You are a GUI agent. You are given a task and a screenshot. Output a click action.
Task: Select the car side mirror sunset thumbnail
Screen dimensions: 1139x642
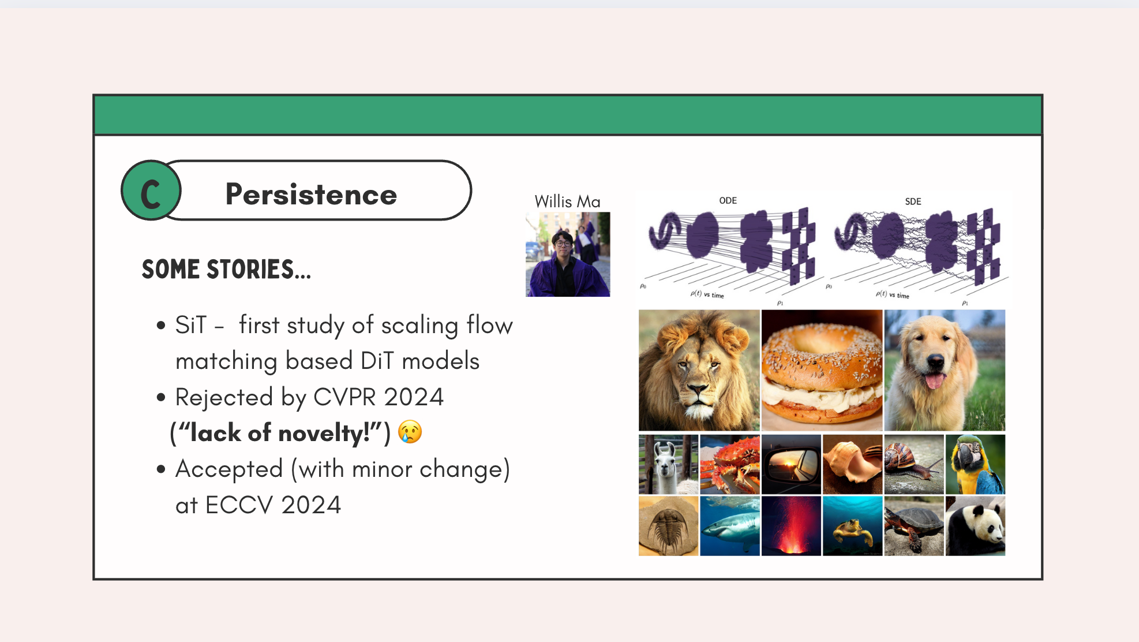click(791, 464)
